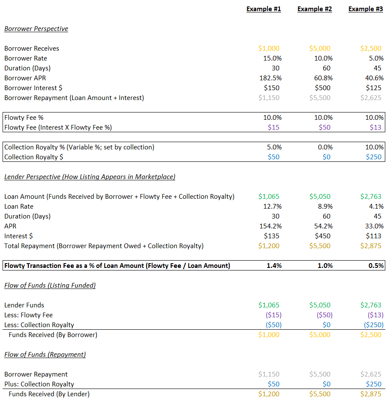This screenshot has height=401, width=387.
Task: Select the Flow of Funds (Listing Funded) heading
Action: click(50, 286)
